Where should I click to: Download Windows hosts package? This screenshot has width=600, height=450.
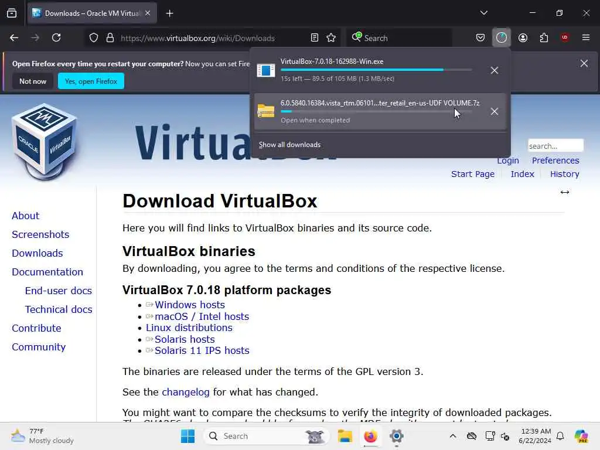click(189, 305)
